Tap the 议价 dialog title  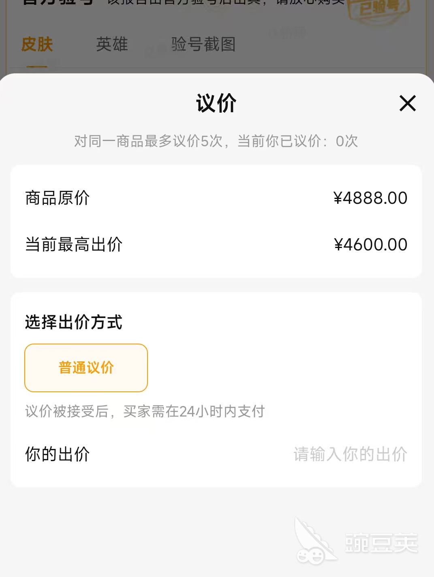(x=216, y=103)
